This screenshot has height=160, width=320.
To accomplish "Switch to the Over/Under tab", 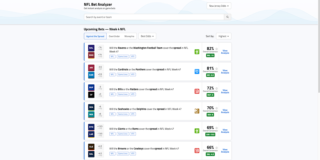I will click(114, 36).
